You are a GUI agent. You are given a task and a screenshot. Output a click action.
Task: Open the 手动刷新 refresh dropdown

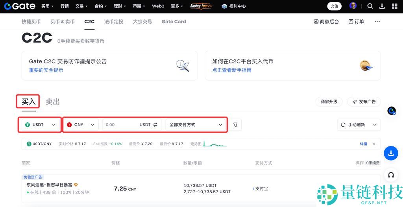(x=359, y=125)
